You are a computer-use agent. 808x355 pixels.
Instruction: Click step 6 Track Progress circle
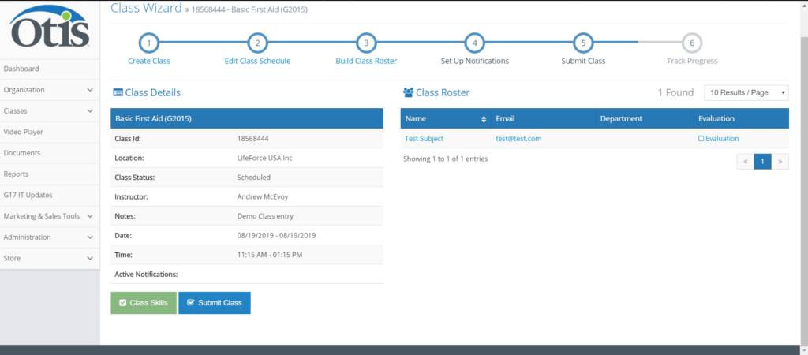pyautogui.click(x=691, y=43)
